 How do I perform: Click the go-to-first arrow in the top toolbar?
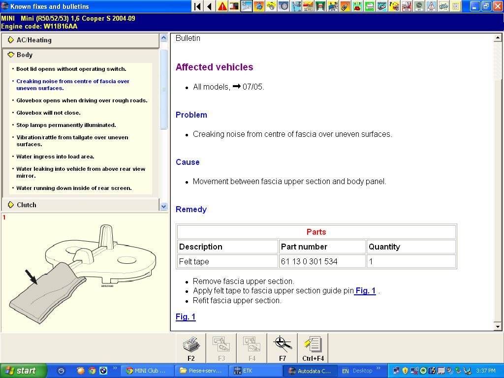[x=197, y=6]
